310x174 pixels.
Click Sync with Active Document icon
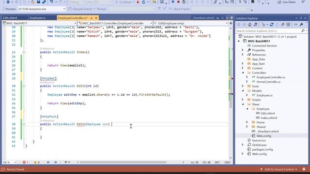click(272, 25)
